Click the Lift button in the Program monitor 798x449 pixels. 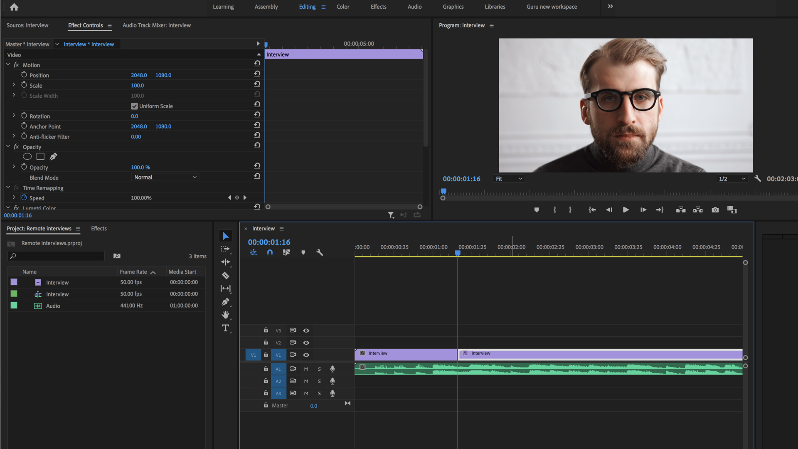pyautogui.click(x=680, y=210)
